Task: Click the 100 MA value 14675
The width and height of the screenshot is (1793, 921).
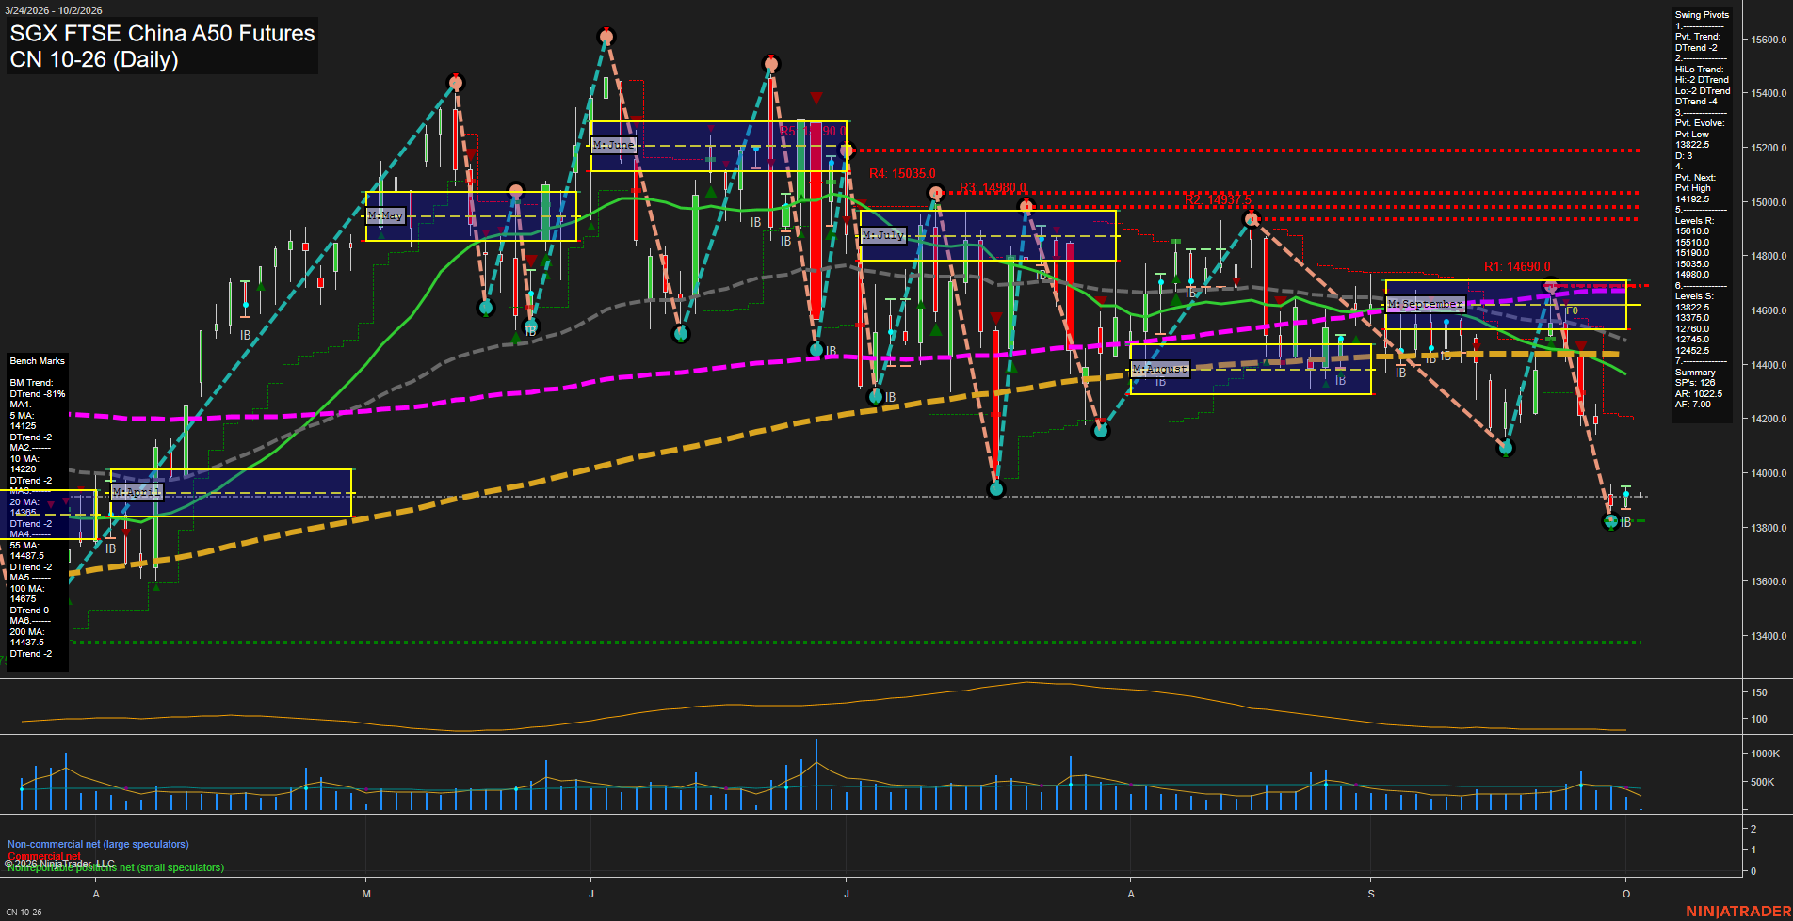Action: pos(23,599)
